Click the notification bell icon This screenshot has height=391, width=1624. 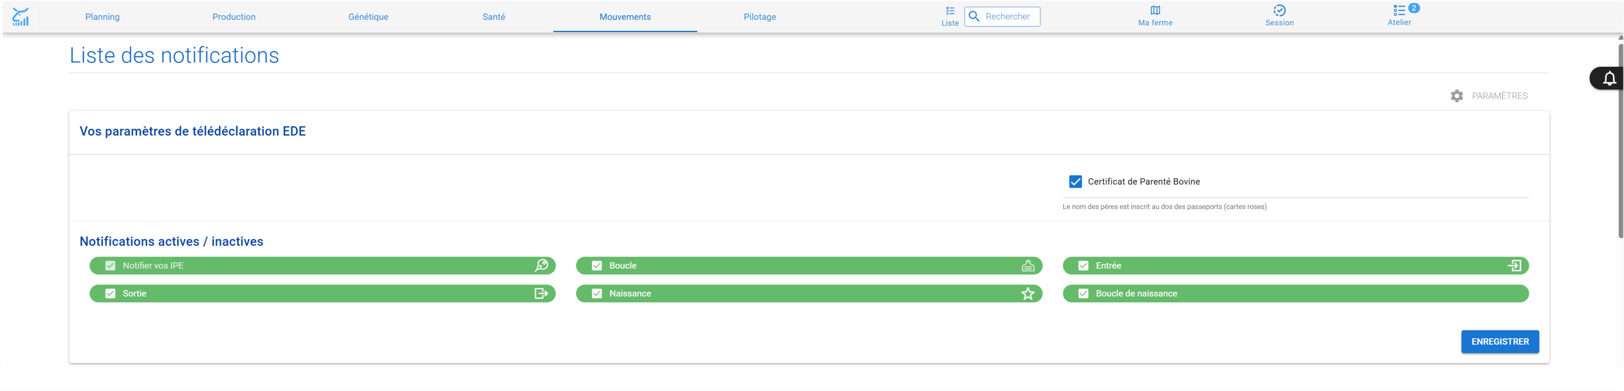point(1609,78)
